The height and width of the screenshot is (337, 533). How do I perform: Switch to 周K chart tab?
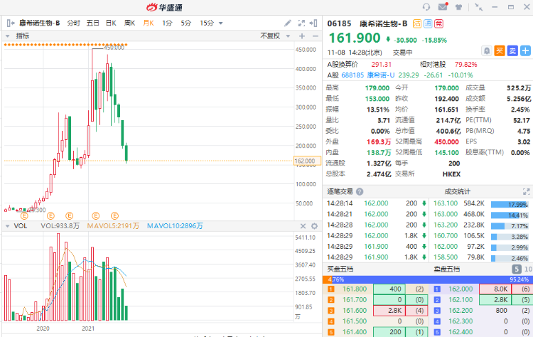click(x=129, y=23)
